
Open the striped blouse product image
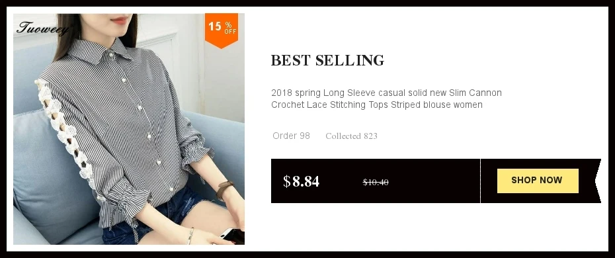(x=129, y=129)
